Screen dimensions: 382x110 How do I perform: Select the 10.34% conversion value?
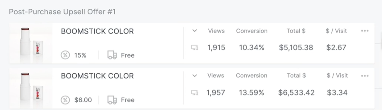coord(252,48)
